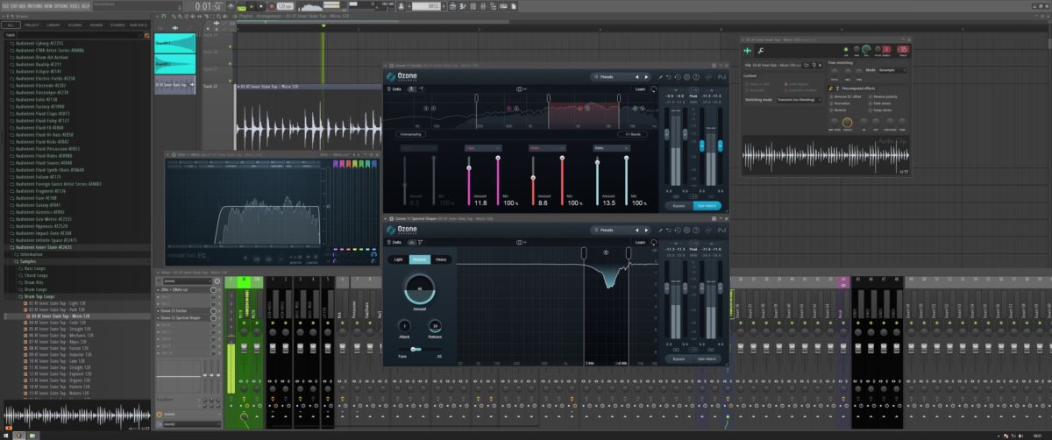Click Oversampling in Ozone Exciter
The image size is (1052, 440).
click(x=410, y=135)
